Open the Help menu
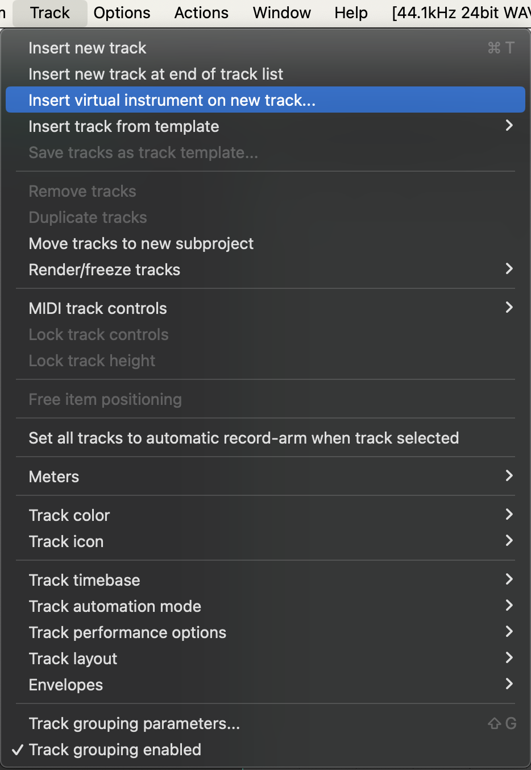 coord(351,13)
